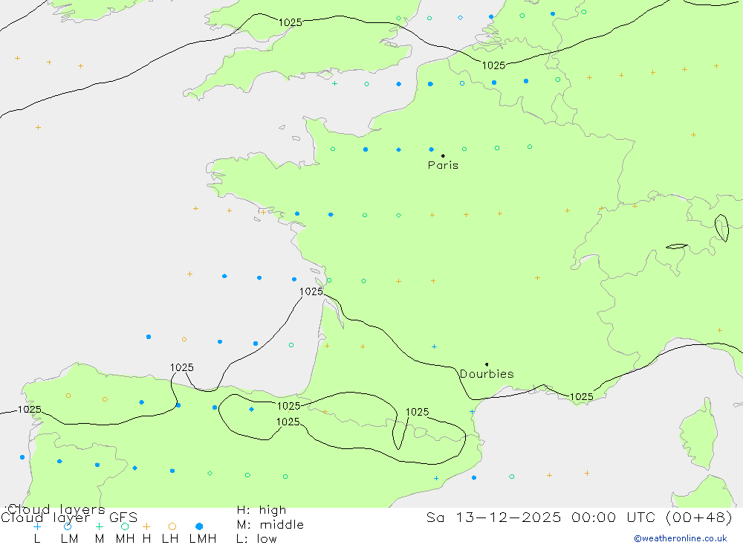Click the 'MH' legend label text
Viewport: 743px width, 545px height.
tap(125, 539)
